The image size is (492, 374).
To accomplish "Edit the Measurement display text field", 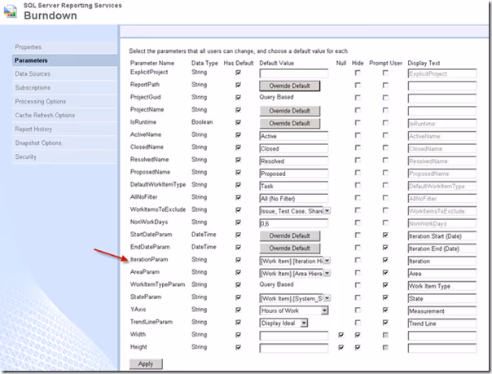I will [x=442, y=311].
